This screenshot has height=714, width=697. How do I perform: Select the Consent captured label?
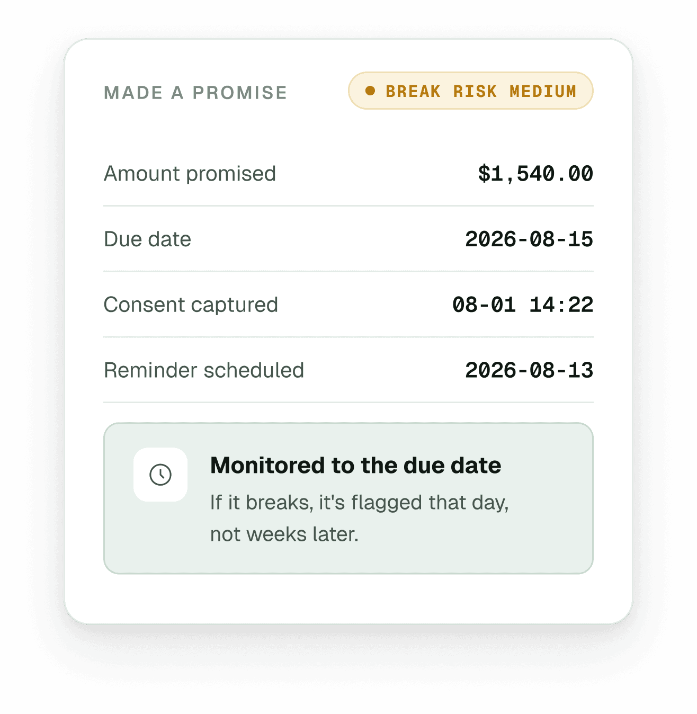[x=191, y=305]
